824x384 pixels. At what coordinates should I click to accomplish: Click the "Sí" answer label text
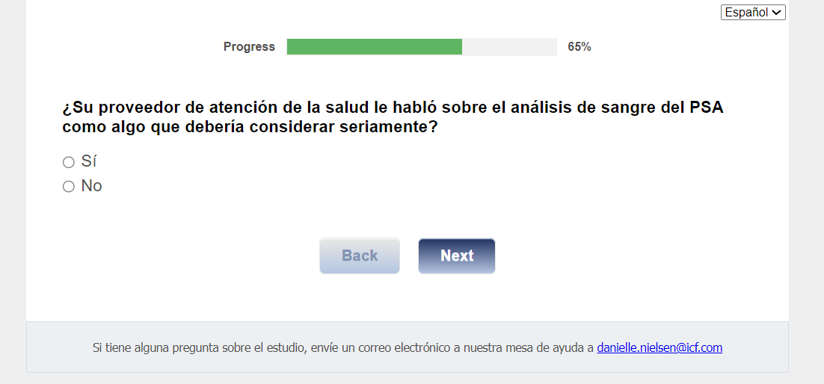click(89, 162)
